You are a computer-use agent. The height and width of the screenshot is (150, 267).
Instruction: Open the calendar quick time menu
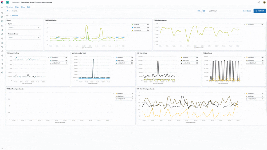click(x=205, y=11)
